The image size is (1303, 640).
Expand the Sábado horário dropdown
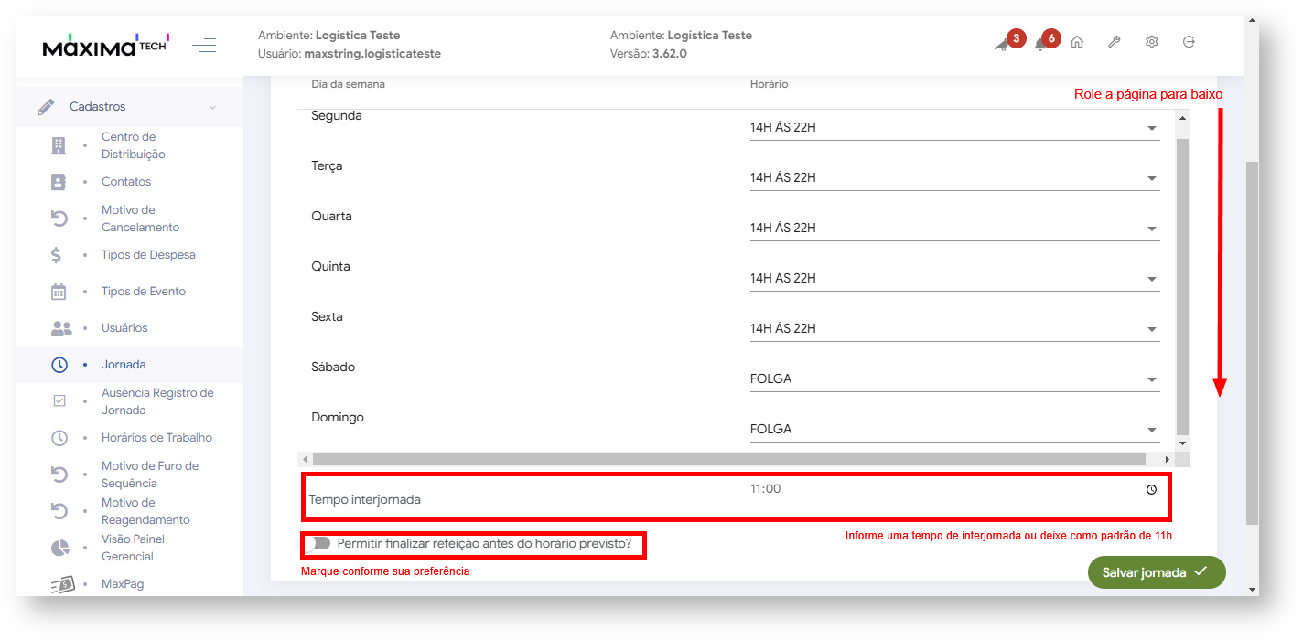(953, 379)
